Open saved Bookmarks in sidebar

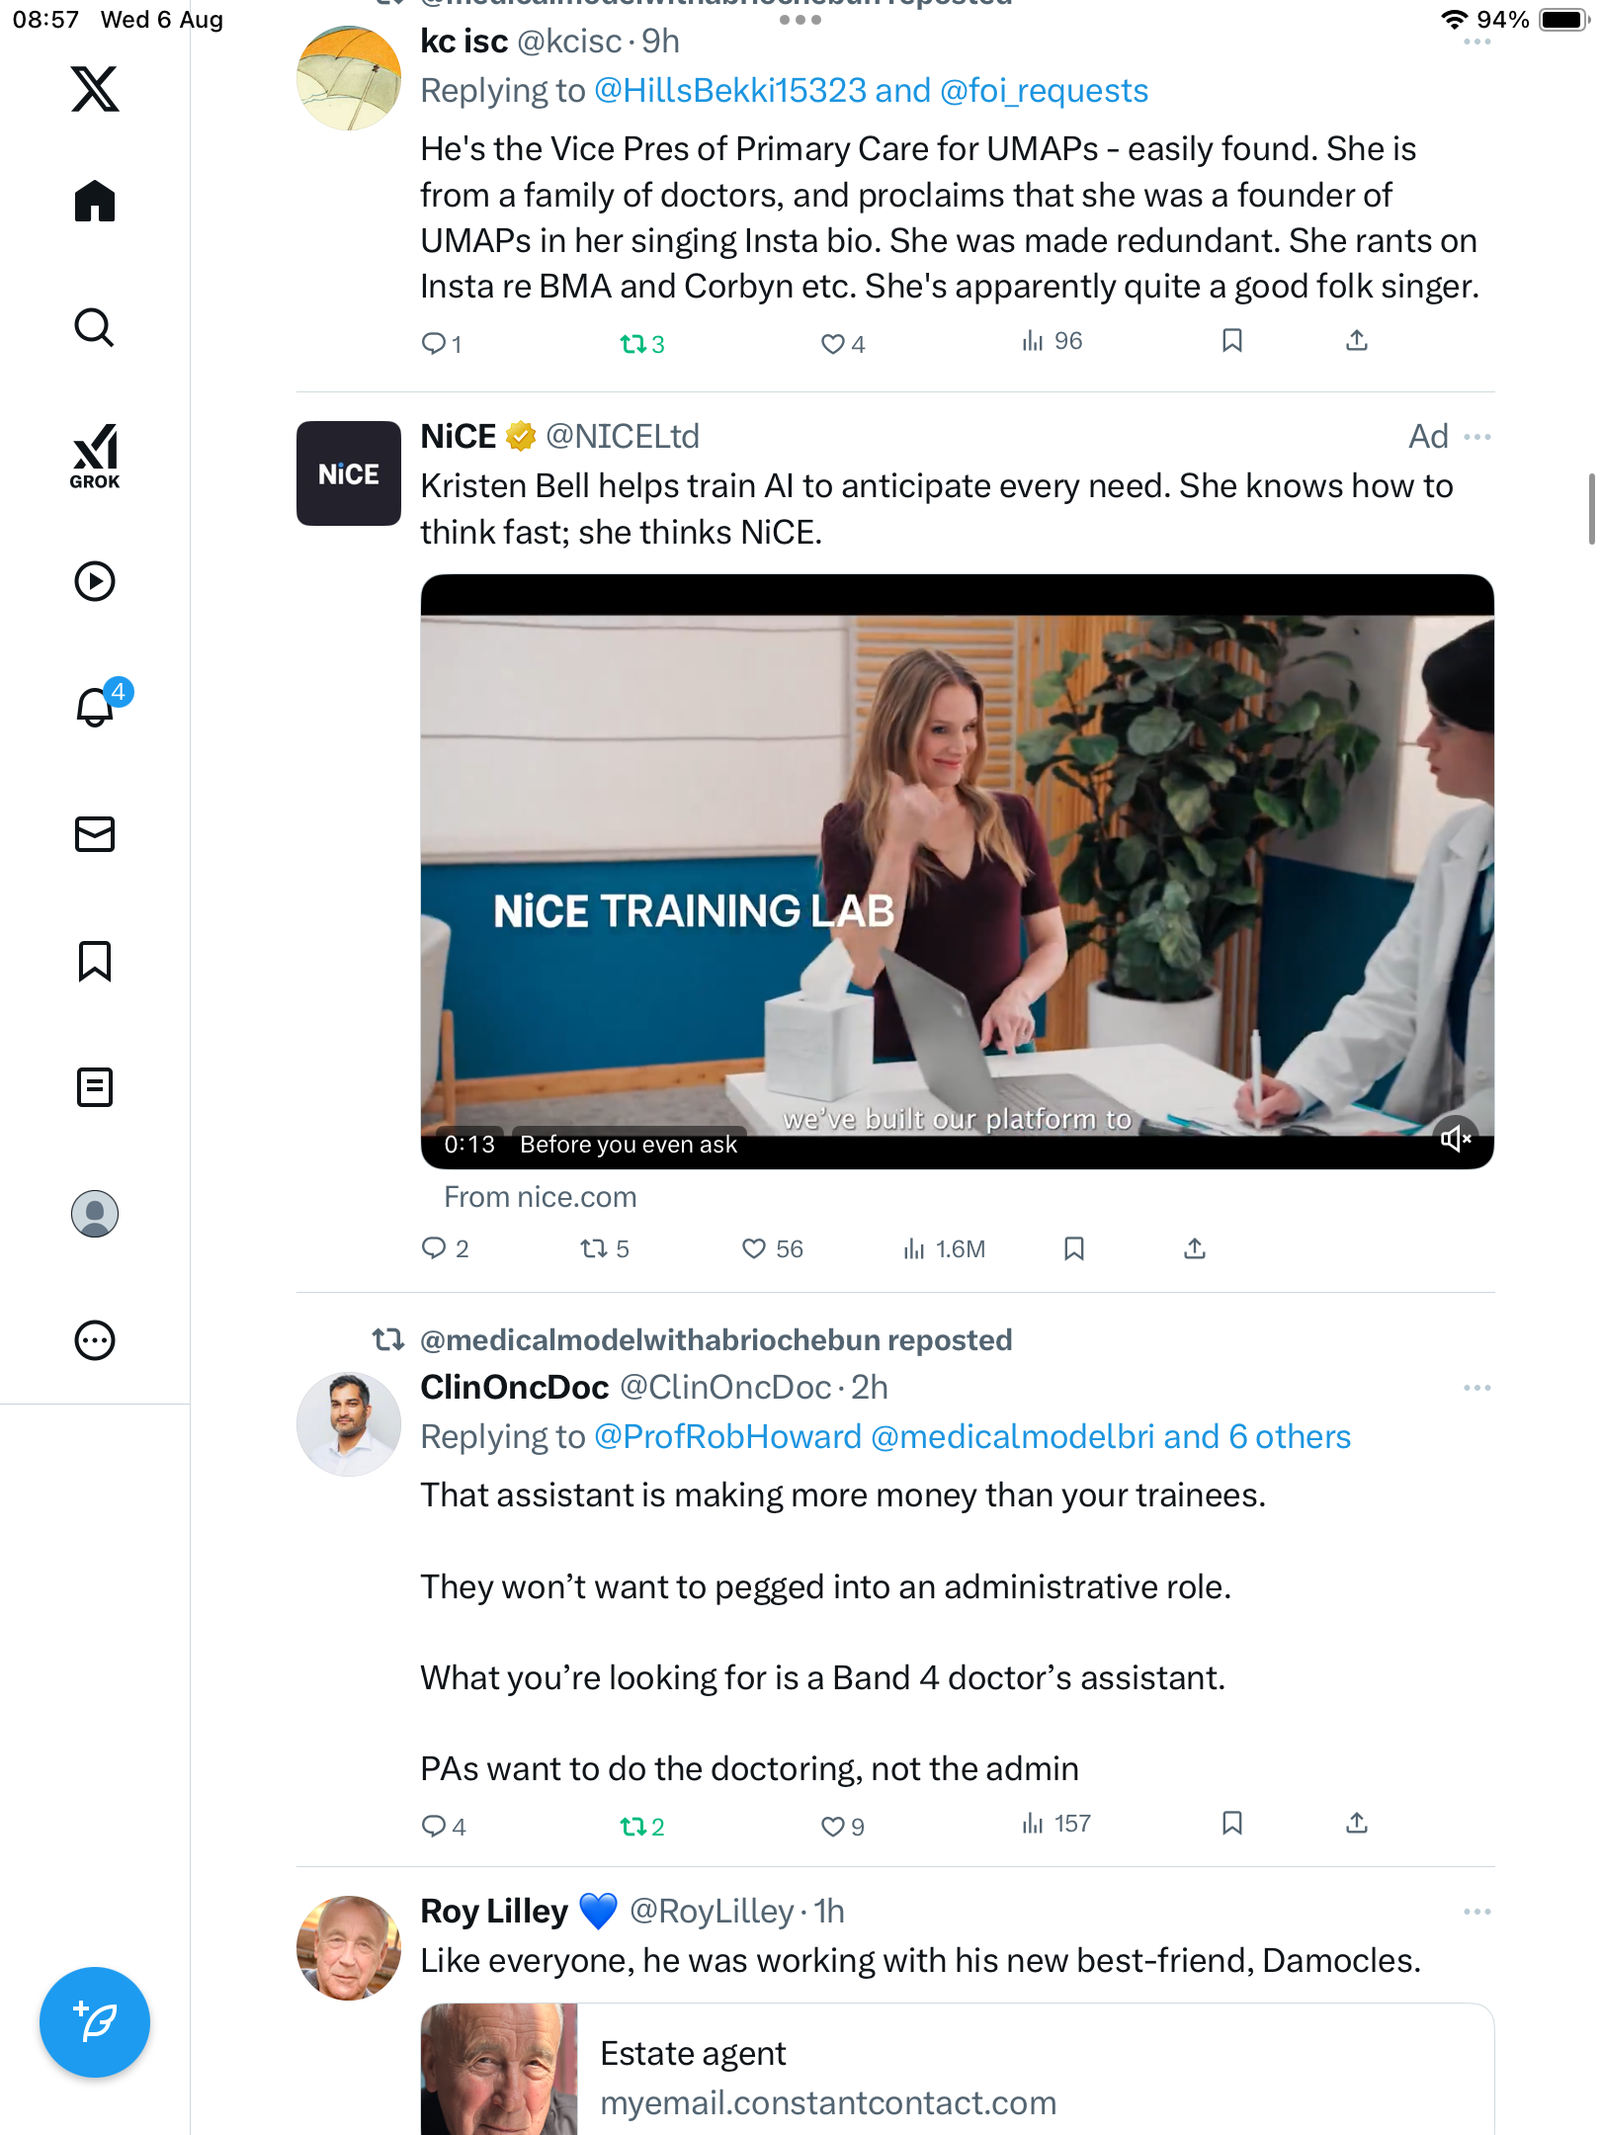(x=95, y=961)
